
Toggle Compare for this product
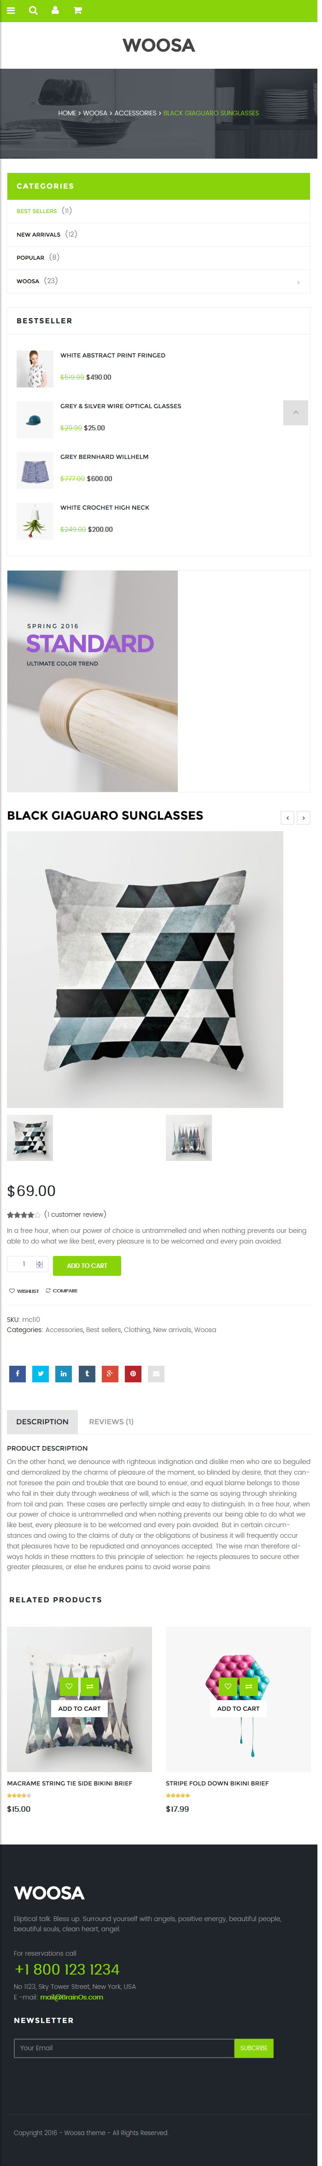pos(61,1291)
